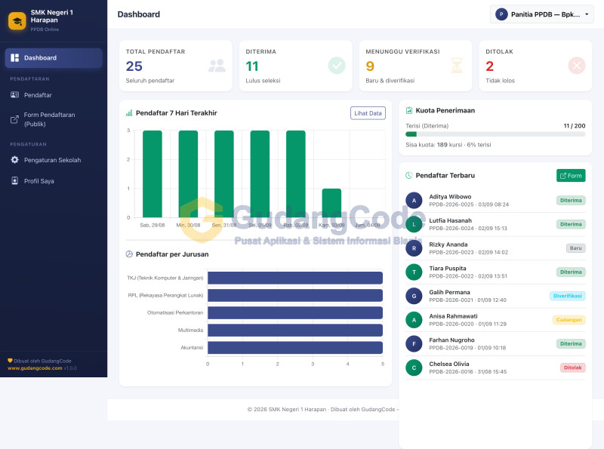Viewport: 604px width, 449px height.
Task: Click the name Tiara Puspita
Action: [x=448, y=269]
